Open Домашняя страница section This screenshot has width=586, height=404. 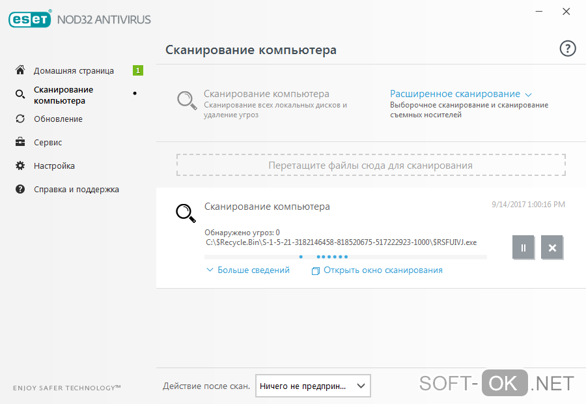(x=74, y=70)
